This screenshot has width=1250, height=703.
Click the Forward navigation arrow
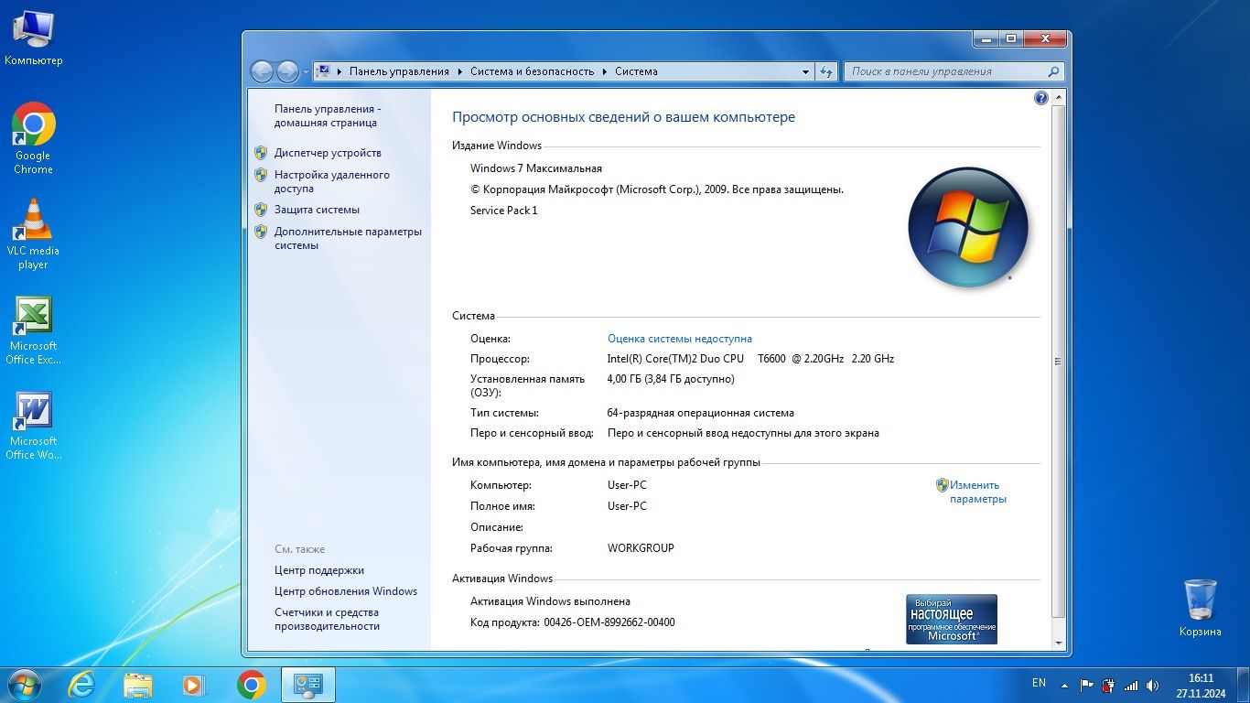coord(287,71)
